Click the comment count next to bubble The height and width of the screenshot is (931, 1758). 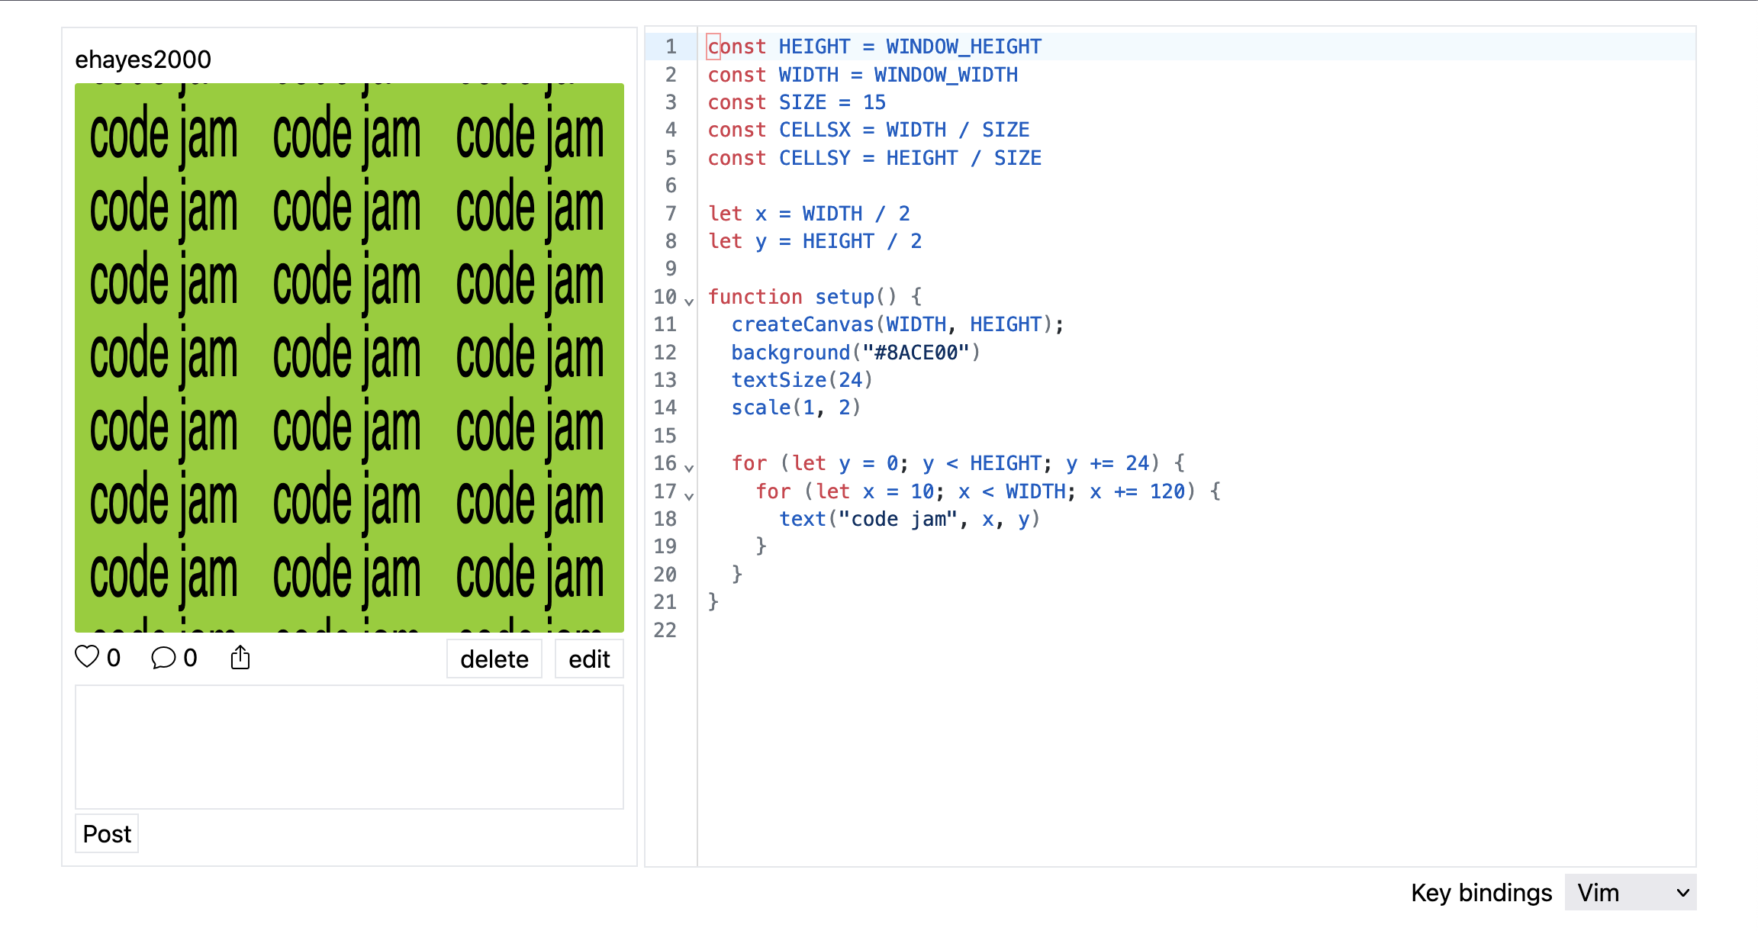click(x=191, y=658)
